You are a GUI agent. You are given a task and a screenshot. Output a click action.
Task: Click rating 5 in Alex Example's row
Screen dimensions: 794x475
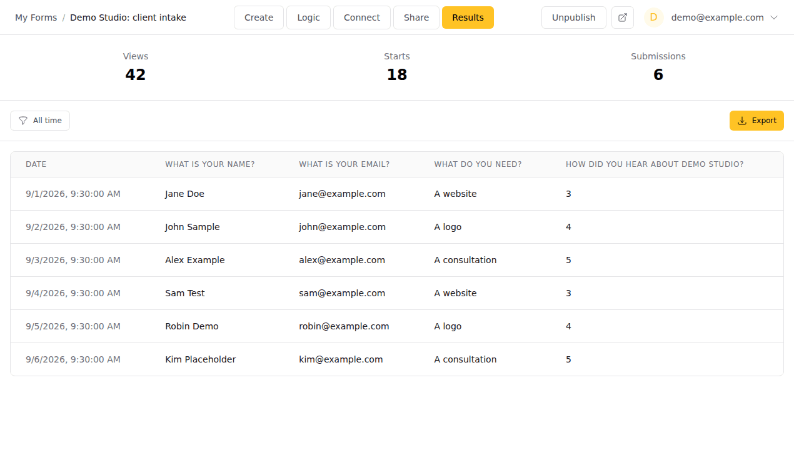pos(568,260)
